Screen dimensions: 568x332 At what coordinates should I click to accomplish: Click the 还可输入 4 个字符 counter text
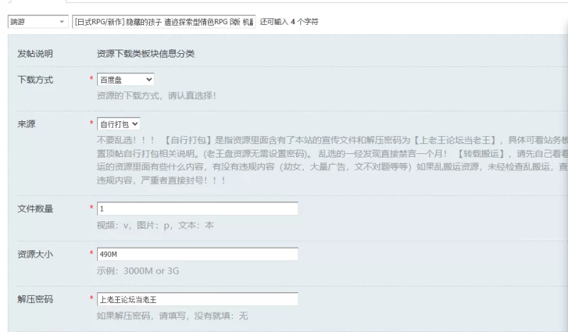click(x=289, y=22)
